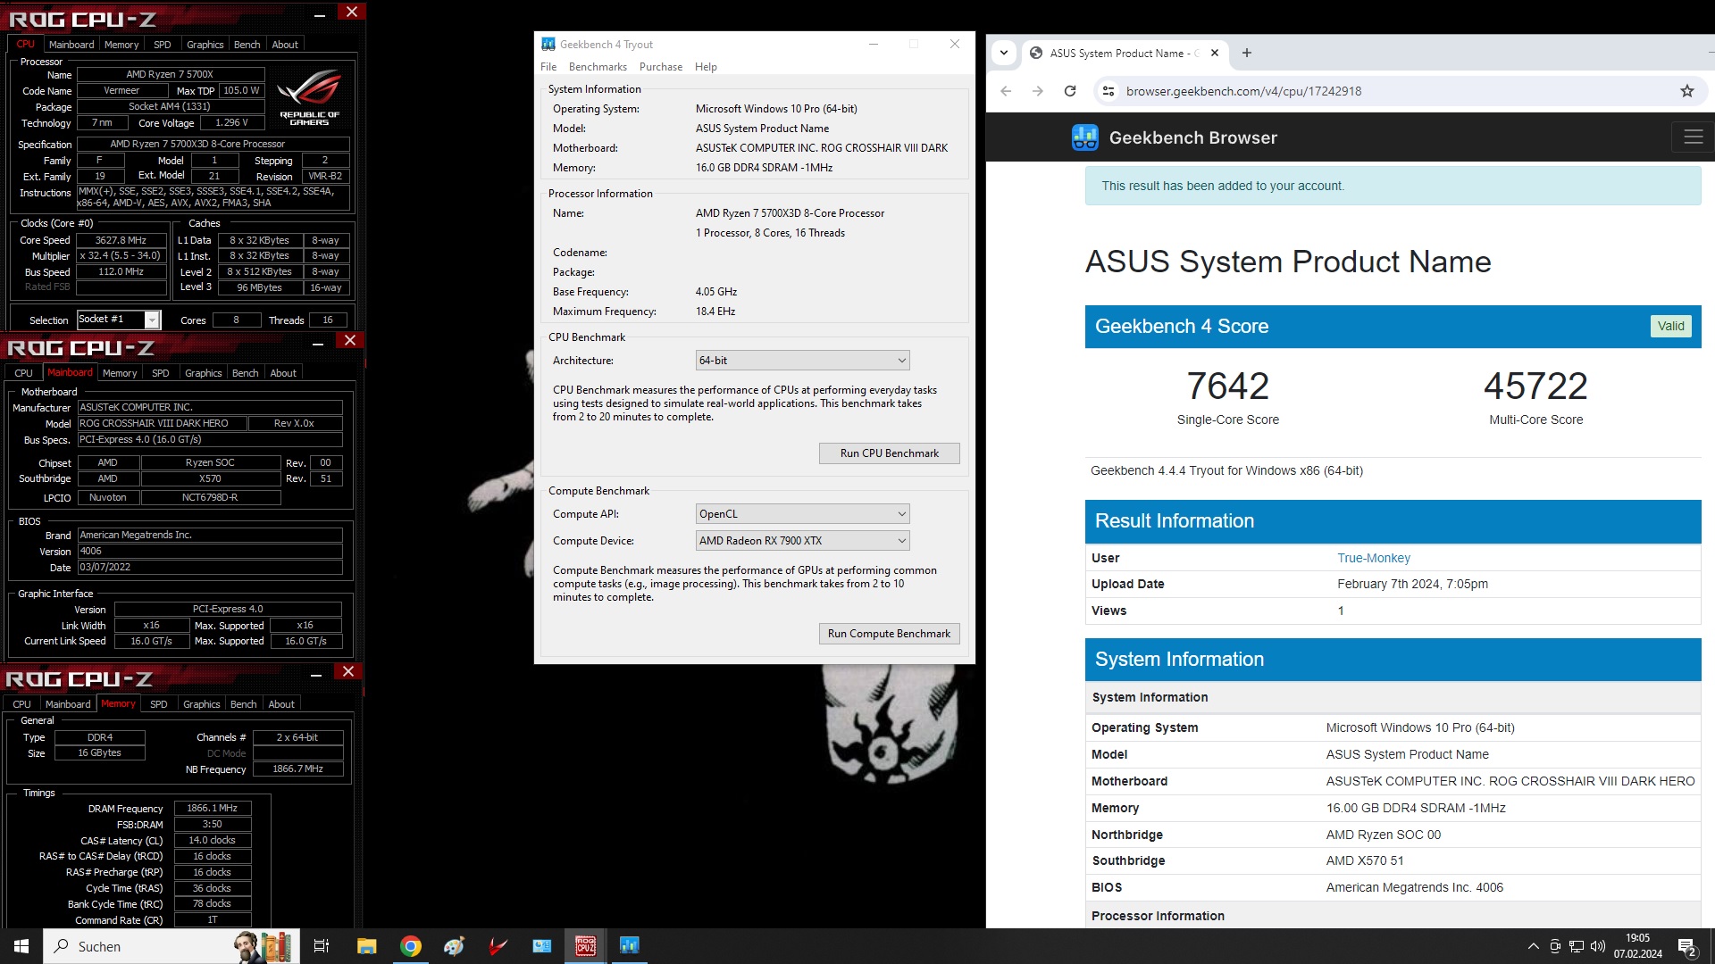This screenshot has width=1715, height=964.
Task: Open CPU tab in middle CPU-Z window
Action: (23, 373)
